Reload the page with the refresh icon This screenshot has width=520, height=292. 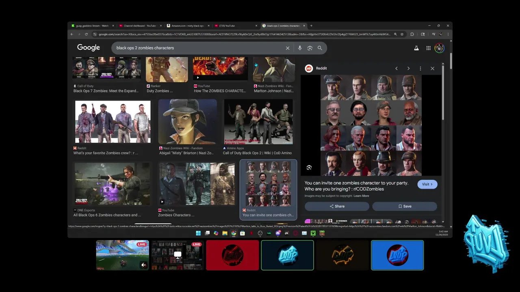86,34
